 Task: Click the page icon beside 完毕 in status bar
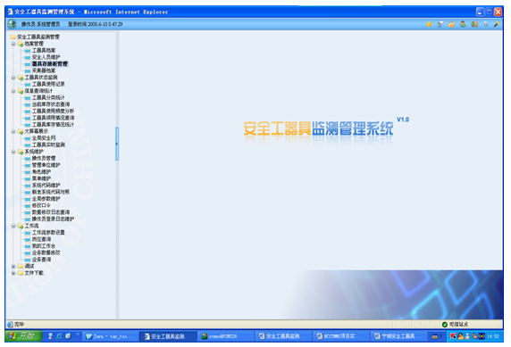(10, 324)
